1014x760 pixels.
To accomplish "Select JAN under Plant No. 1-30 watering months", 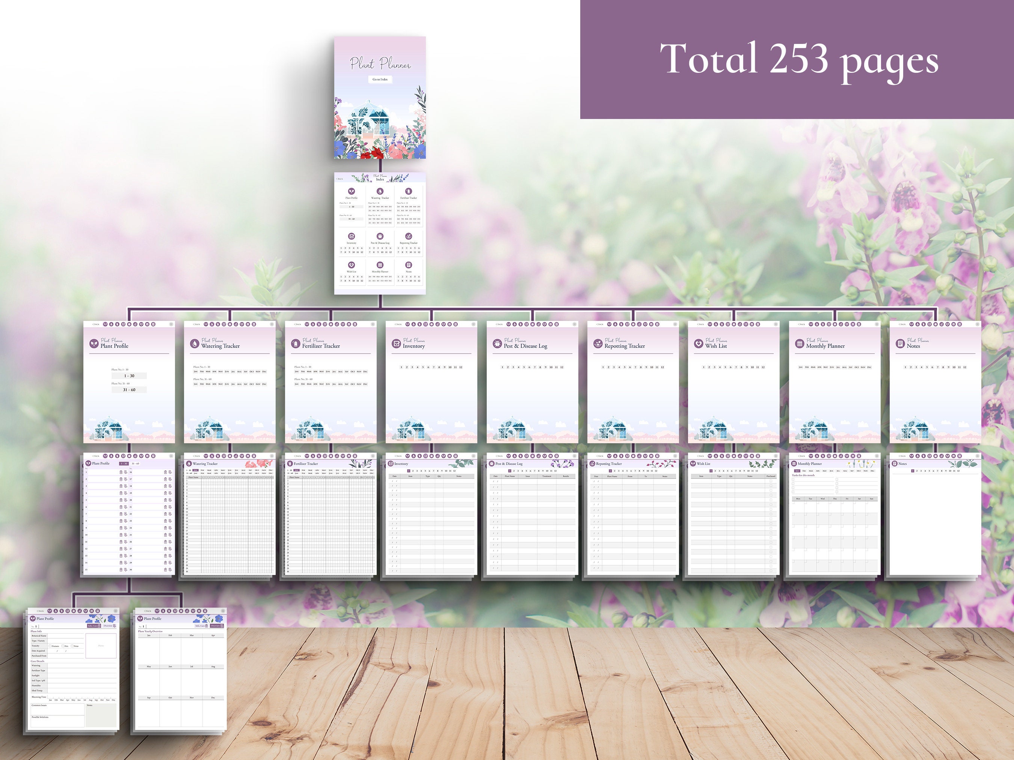I will [370, 206].
